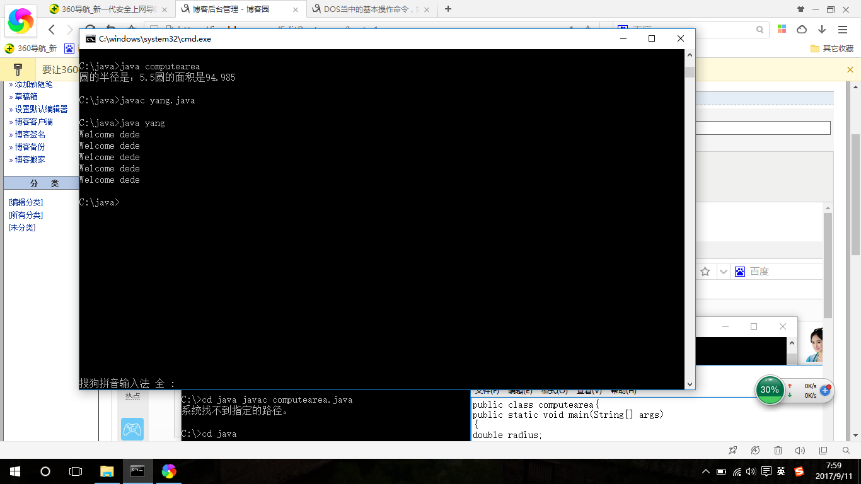Click the zoom magnifier in status bar

coord(846,451)
